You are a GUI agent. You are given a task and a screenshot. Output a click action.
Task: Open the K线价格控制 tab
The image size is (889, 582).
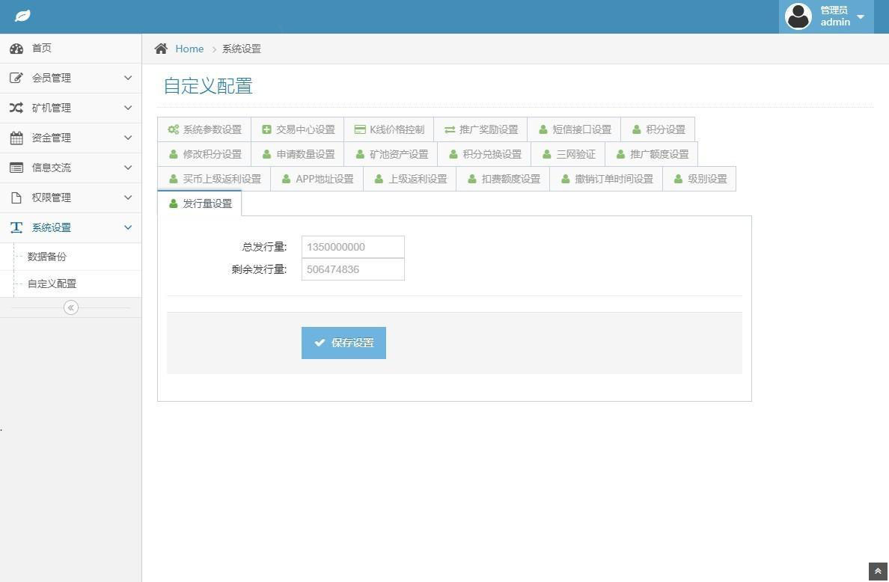coord(389,129)
